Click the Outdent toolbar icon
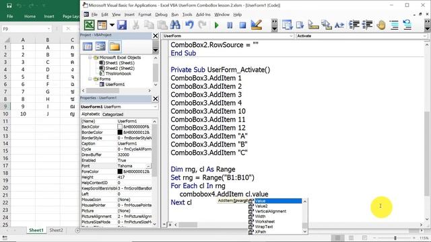The width and height of the screenshot is (431, 242). click(x=367, y=25)
